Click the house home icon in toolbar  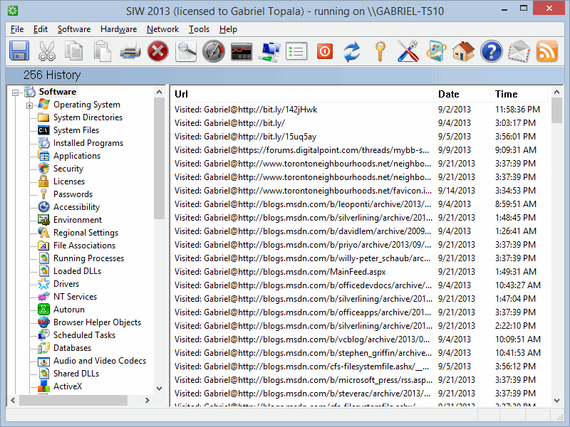463,51
